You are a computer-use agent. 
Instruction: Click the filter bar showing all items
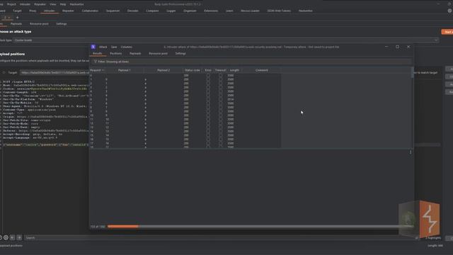pos(251,62)
